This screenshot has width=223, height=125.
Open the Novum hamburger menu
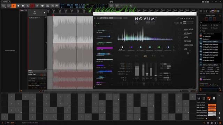[x=95, y=18]
